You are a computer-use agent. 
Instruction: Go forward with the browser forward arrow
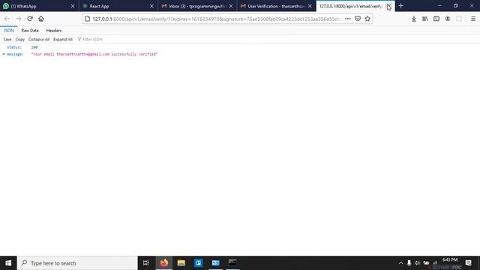click(x=18, y=19)
